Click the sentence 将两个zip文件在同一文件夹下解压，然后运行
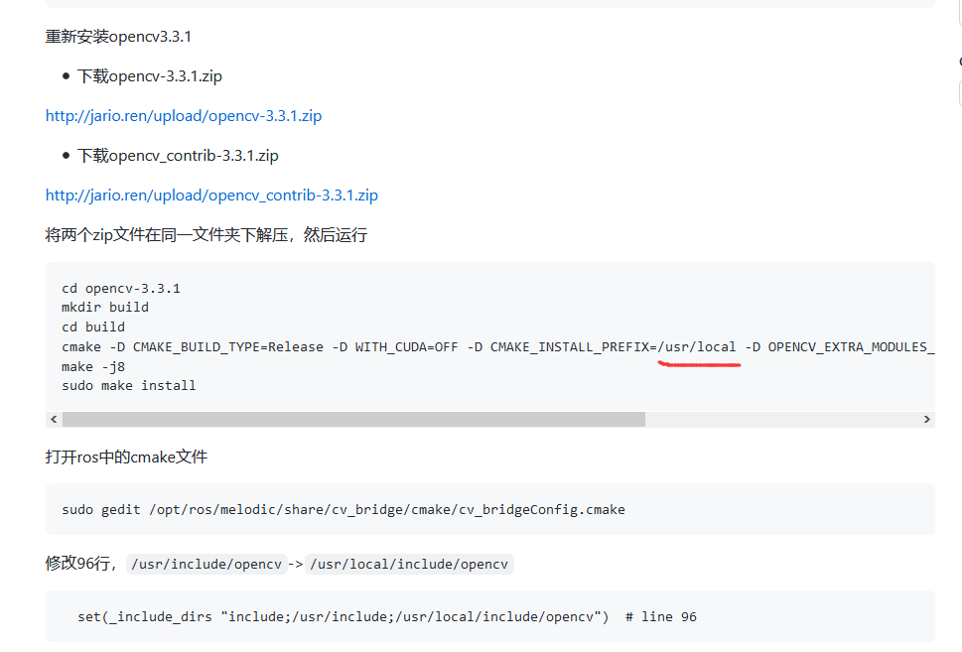Screen dimensions: 962x652 point(206,235)
